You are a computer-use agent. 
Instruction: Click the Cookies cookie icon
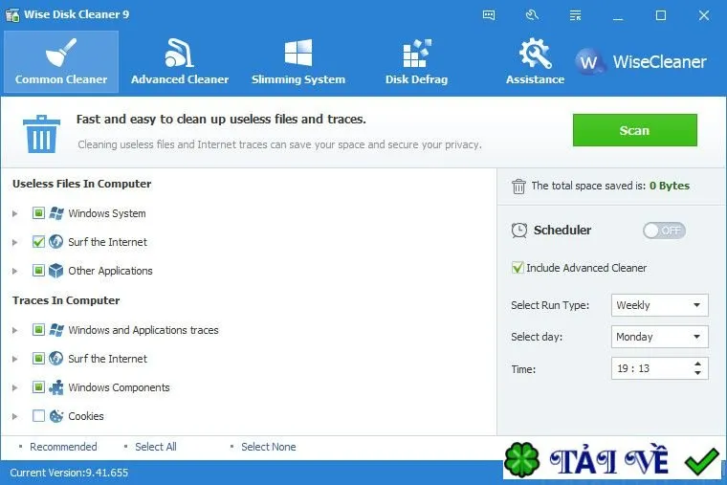(x=56, y=416)
